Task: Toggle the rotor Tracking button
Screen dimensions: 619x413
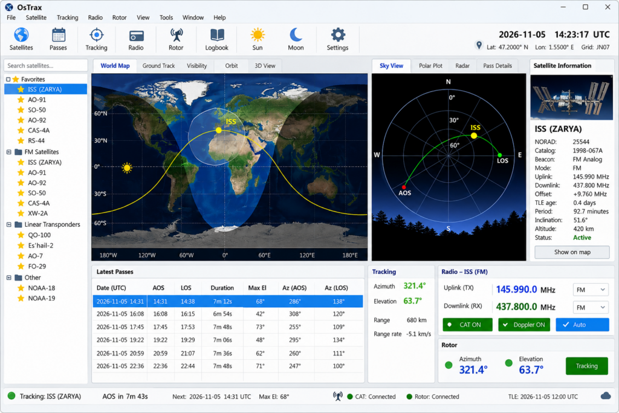Action: pyautogui.click(x=586, y=366)
